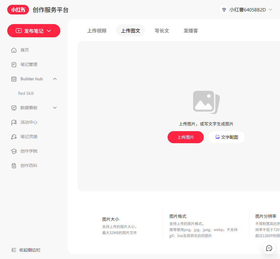
Task: Click the 笔记管理 note icon
Action: point(14,65)
